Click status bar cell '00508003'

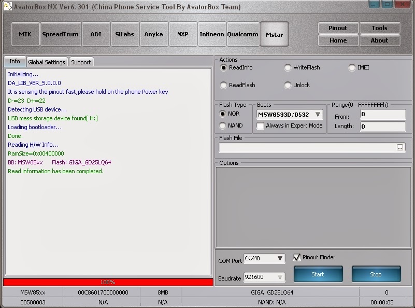click(x=33, y=302)
